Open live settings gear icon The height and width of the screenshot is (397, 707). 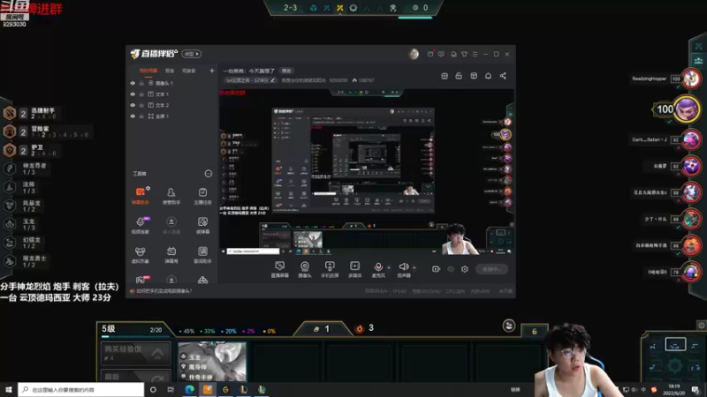point(465,269)
